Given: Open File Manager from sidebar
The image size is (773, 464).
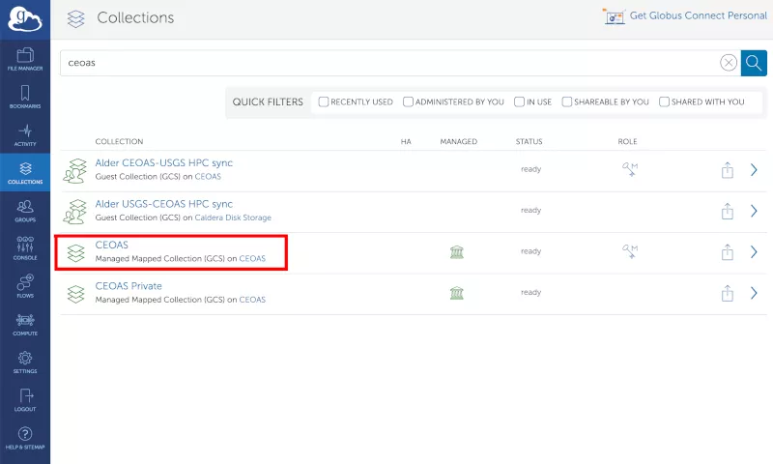Looking at the screenshot, I should [25, 59].
